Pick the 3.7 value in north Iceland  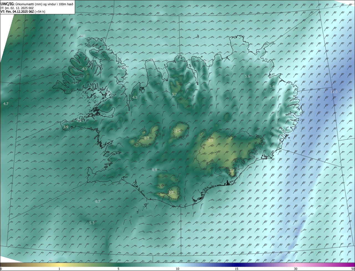pos(174,94)
